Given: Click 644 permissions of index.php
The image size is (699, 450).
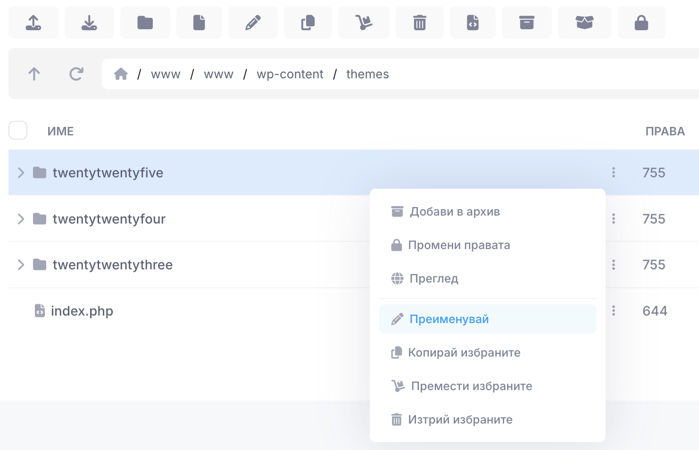Looking at the screenshot, I should [655, 311].
